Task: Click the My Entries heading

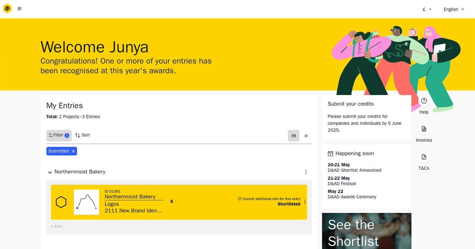Action: click(65, 106)
